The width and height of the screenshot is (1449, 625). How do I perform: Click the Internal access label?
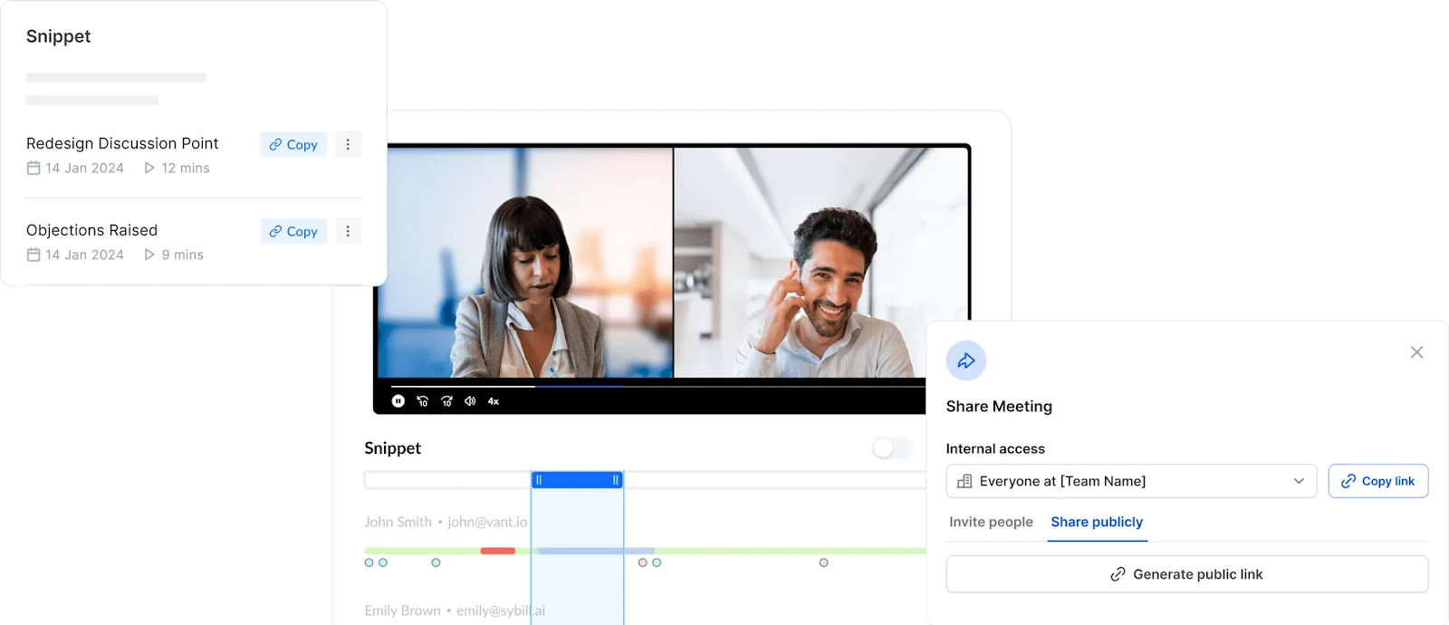(x=995, y=449)
